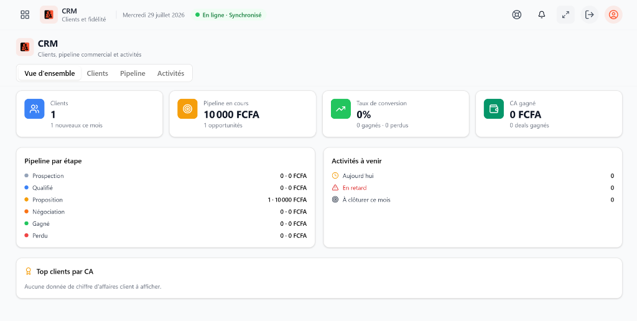Screen dimensions: 637x321
Task: Click the date 'Mercredi 29 juillet 2026'
Action: pos(154,15)
